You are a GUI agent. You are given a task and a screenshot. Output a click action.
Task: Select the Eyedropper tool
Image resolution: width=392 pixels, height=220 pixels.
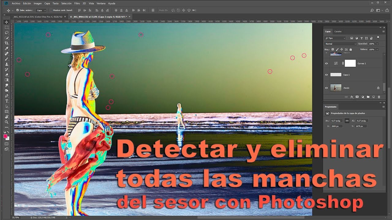pyautogui.click(x=7, y=48)
